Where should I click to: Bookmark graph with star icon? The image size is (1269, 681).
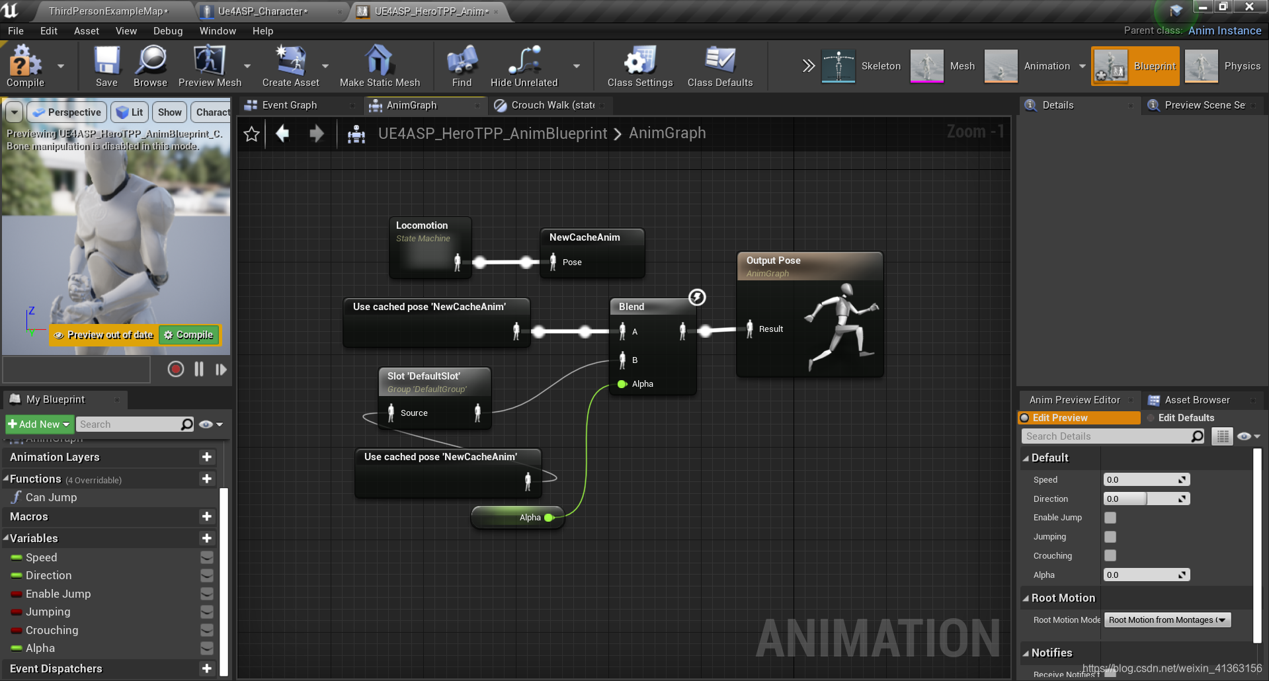point(251,134)
